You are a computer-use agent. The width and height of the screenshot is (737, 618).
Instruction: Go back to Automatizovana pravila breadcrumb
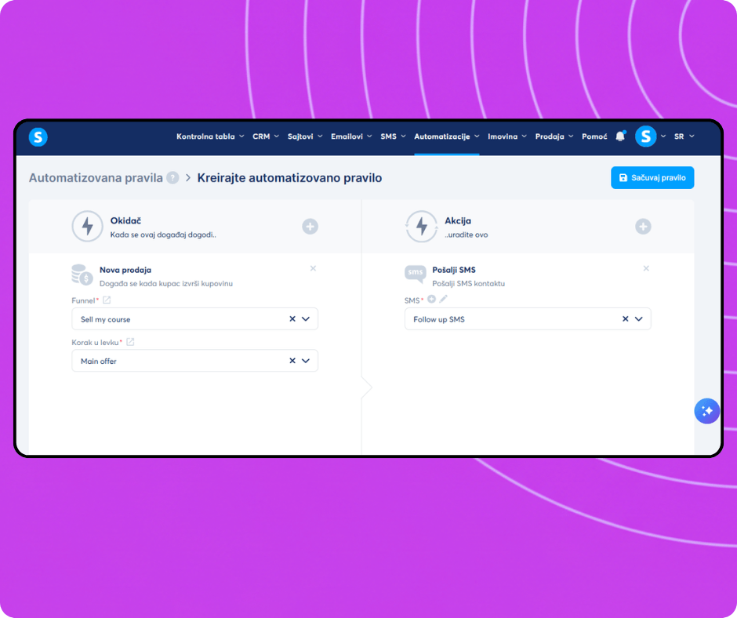point(96,178)
